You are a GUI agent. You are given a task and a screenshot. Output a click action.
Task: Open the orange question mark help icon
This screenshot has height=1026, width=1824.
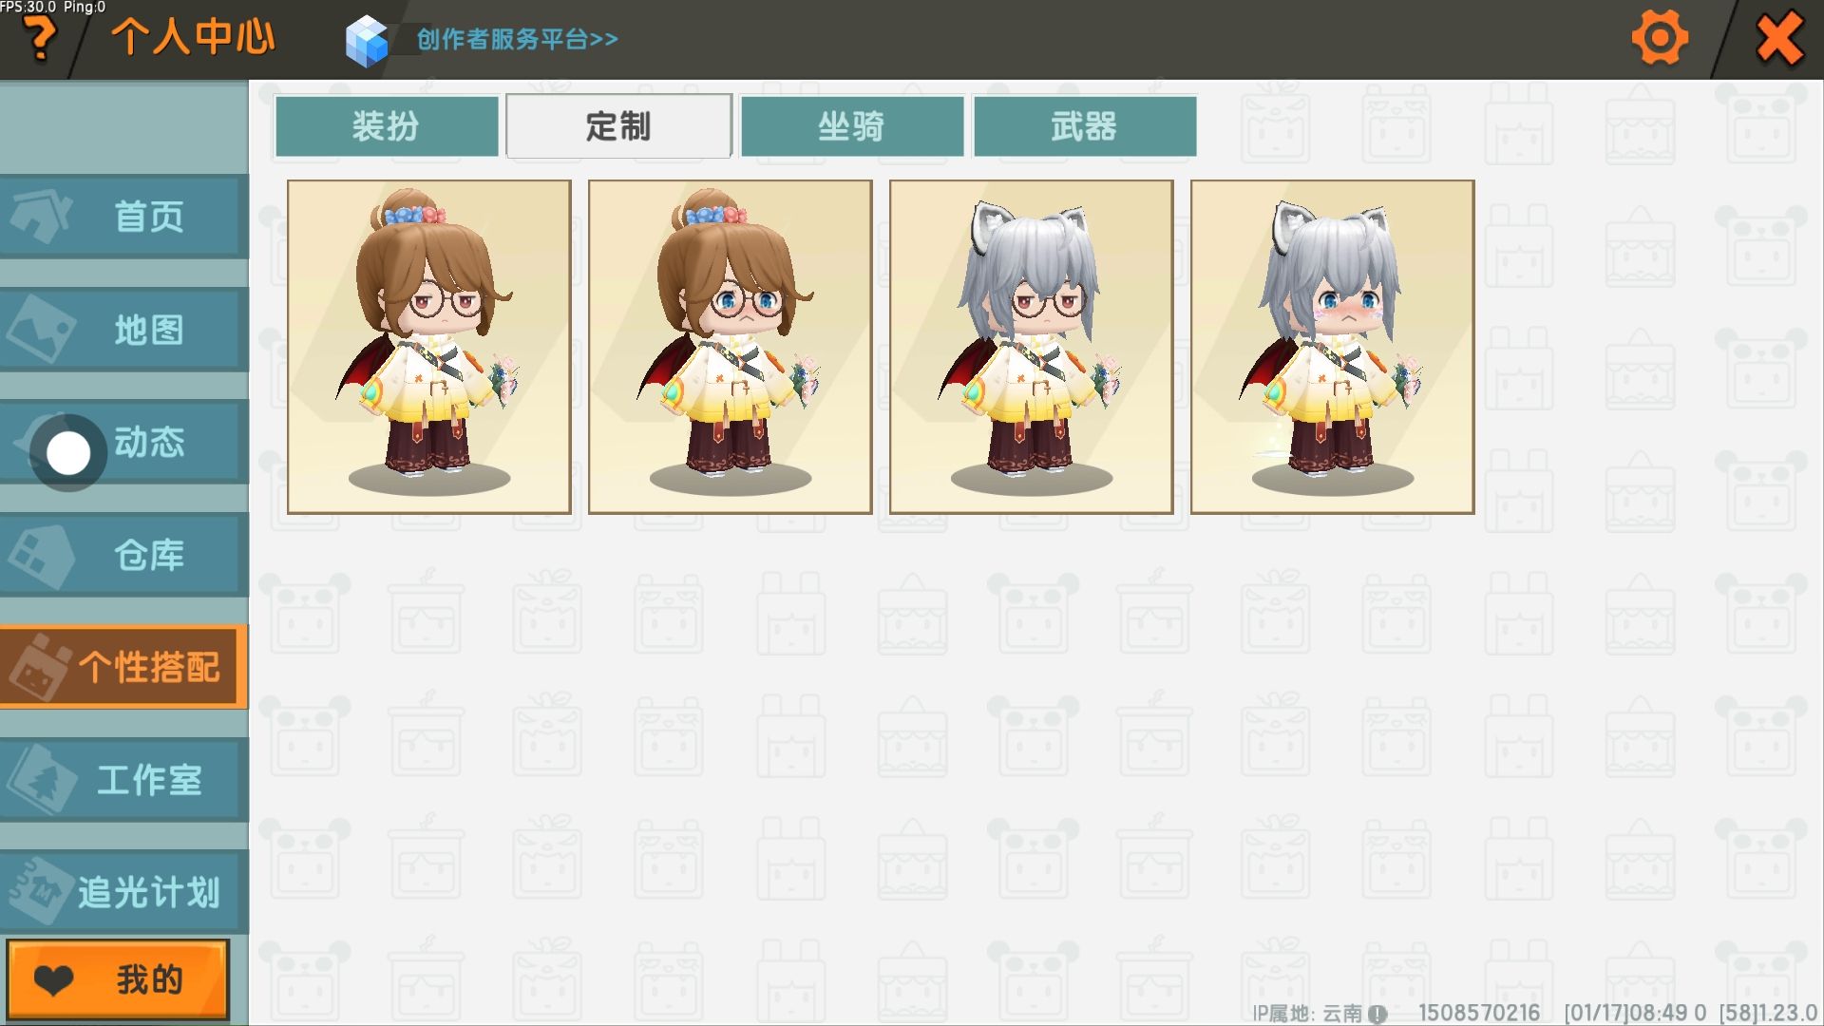39,39
